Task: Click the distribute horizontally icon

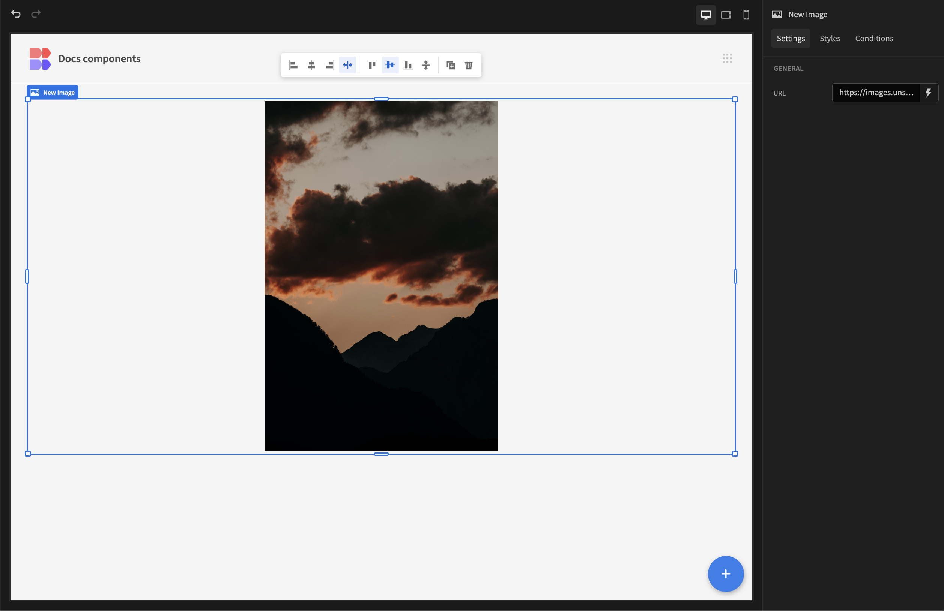Action: [x=348, y=64]
